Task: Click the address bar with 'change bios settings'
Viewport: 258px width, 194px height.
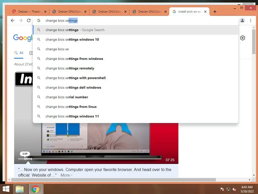Action: [135, 20]
